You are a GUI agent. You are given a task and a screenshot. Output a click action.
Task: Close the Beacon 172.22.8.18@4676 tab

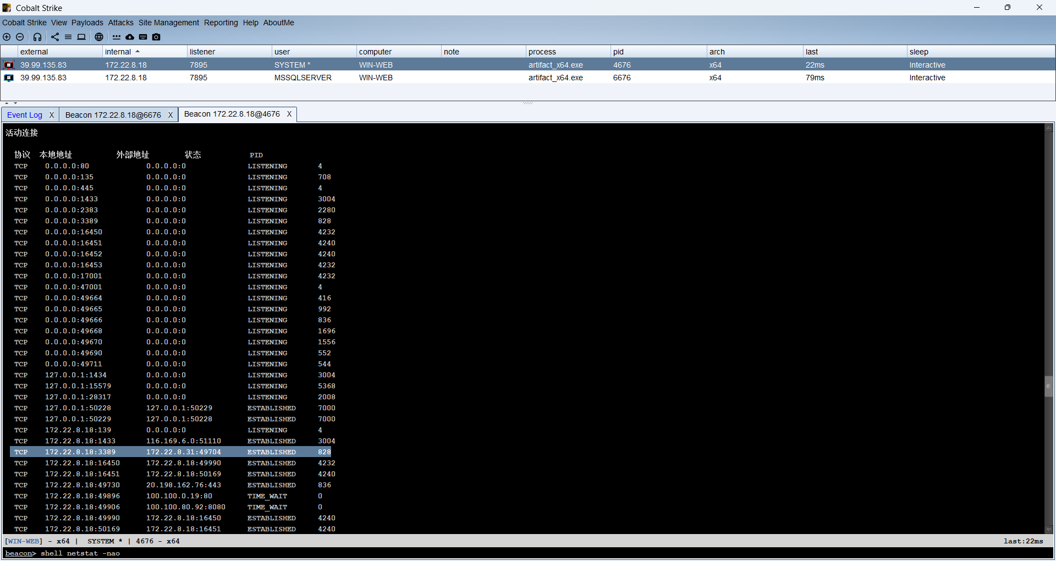click(289, 114)
